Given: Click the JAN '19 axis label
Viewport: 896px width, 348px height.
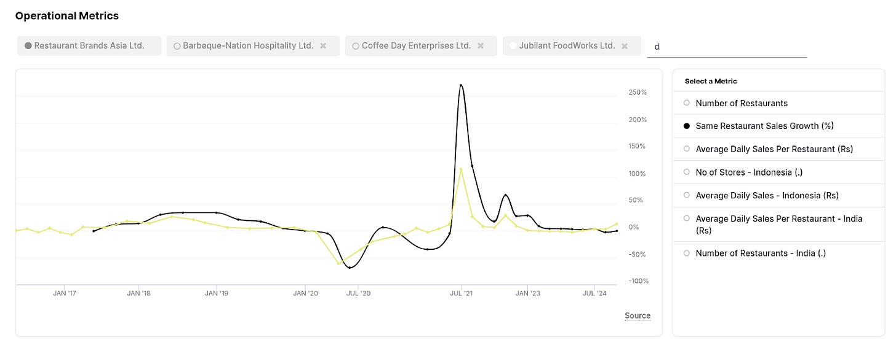Looking at the screenshot, I should pyautogui.click(x=216, y=293).
